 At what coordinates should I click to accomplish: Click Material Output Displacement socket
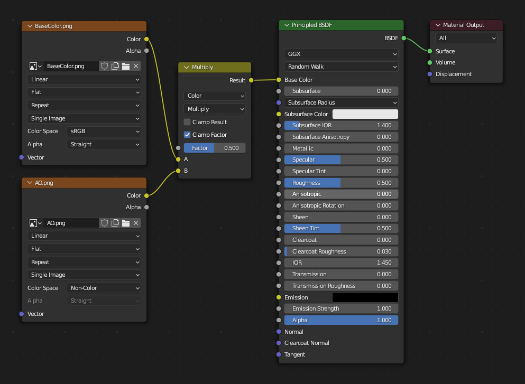coord(430,74)
